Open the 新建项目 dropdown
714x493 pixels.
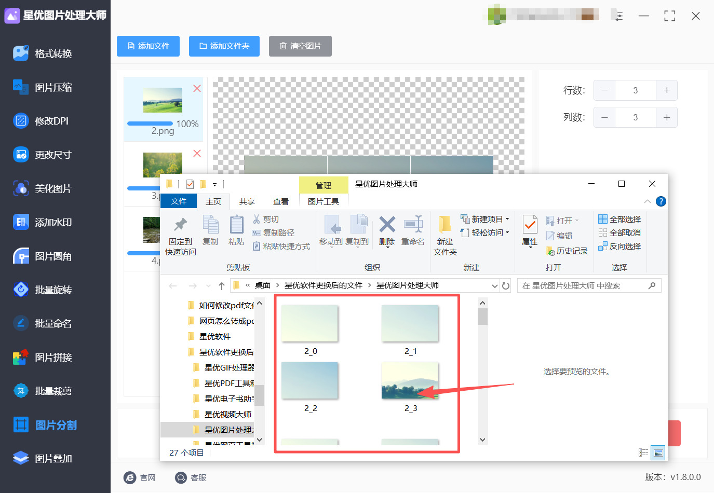[x=485, y=220]
